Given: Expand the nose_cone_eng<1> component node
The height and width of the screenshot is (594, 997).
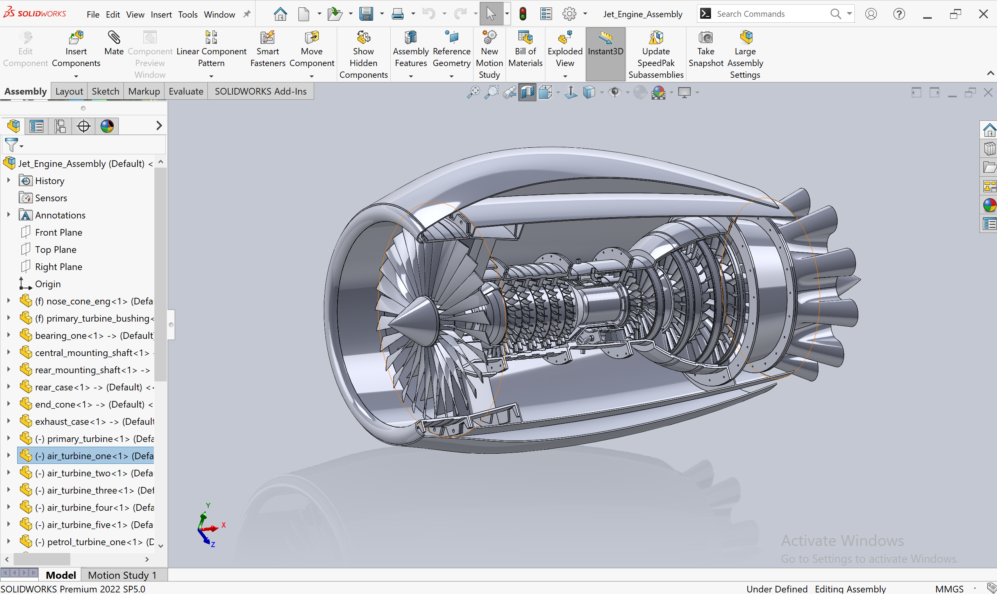Looking at the screenshot, I should (x=9, y=301).
